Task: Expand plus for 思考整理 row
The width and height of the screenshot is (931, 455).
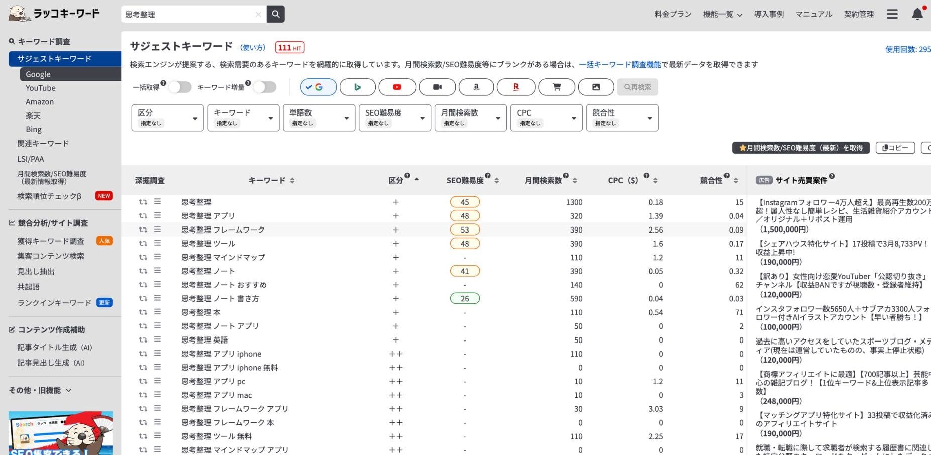Action: click(396, 202)
